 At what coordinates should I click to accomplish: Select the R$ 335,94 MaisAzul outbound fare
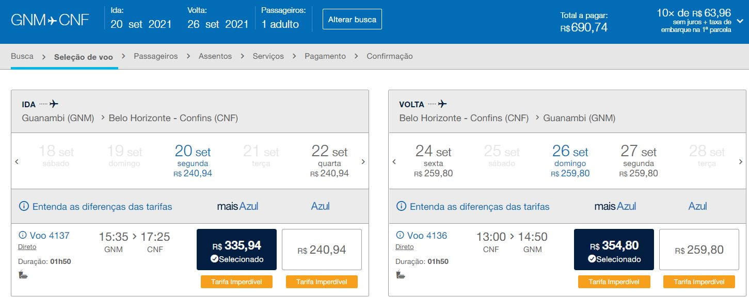pos(236,250)
